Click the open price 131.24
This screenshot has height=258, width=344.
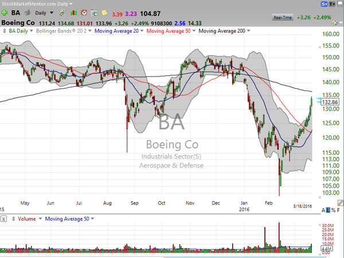(47, 24)
